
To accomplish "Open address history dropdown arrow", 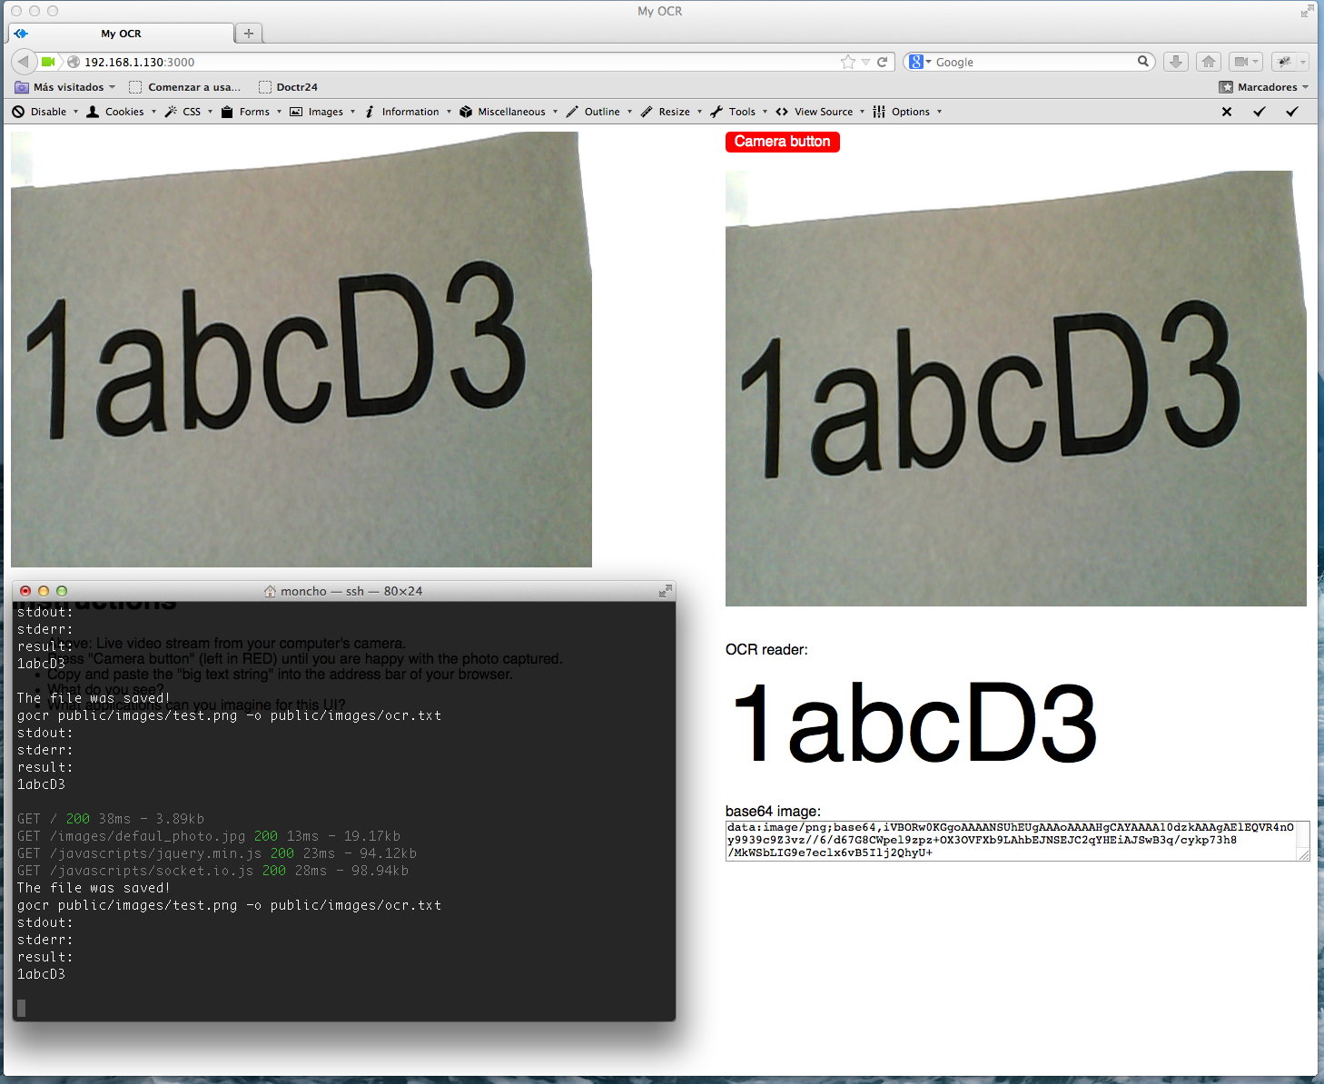I will tap(866, 62).
